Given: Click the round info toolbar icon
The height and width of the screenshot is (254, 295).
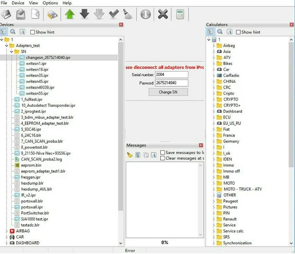Looking at the screenshot, I should 146,14.
